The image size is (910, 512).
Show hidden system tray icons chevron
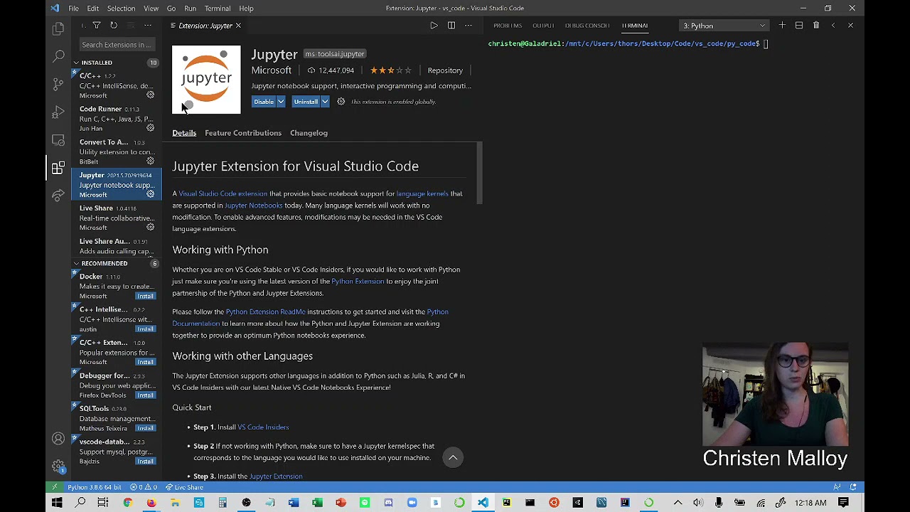point(678,503)
